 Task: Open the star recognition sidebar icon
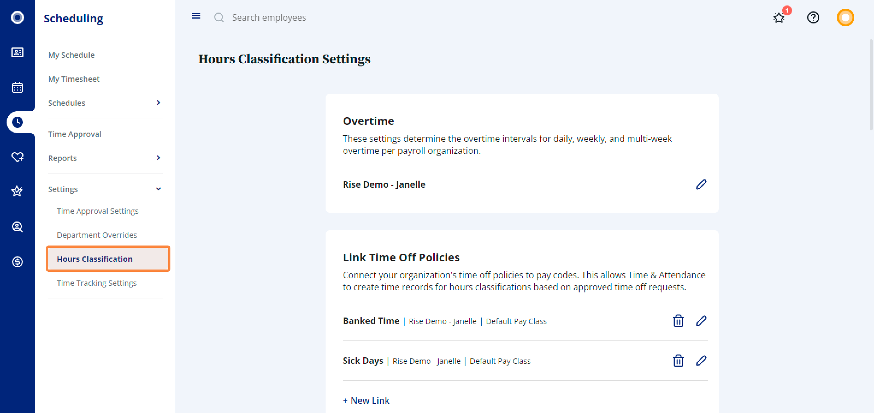pyautogui.click(x=17, y=191)
